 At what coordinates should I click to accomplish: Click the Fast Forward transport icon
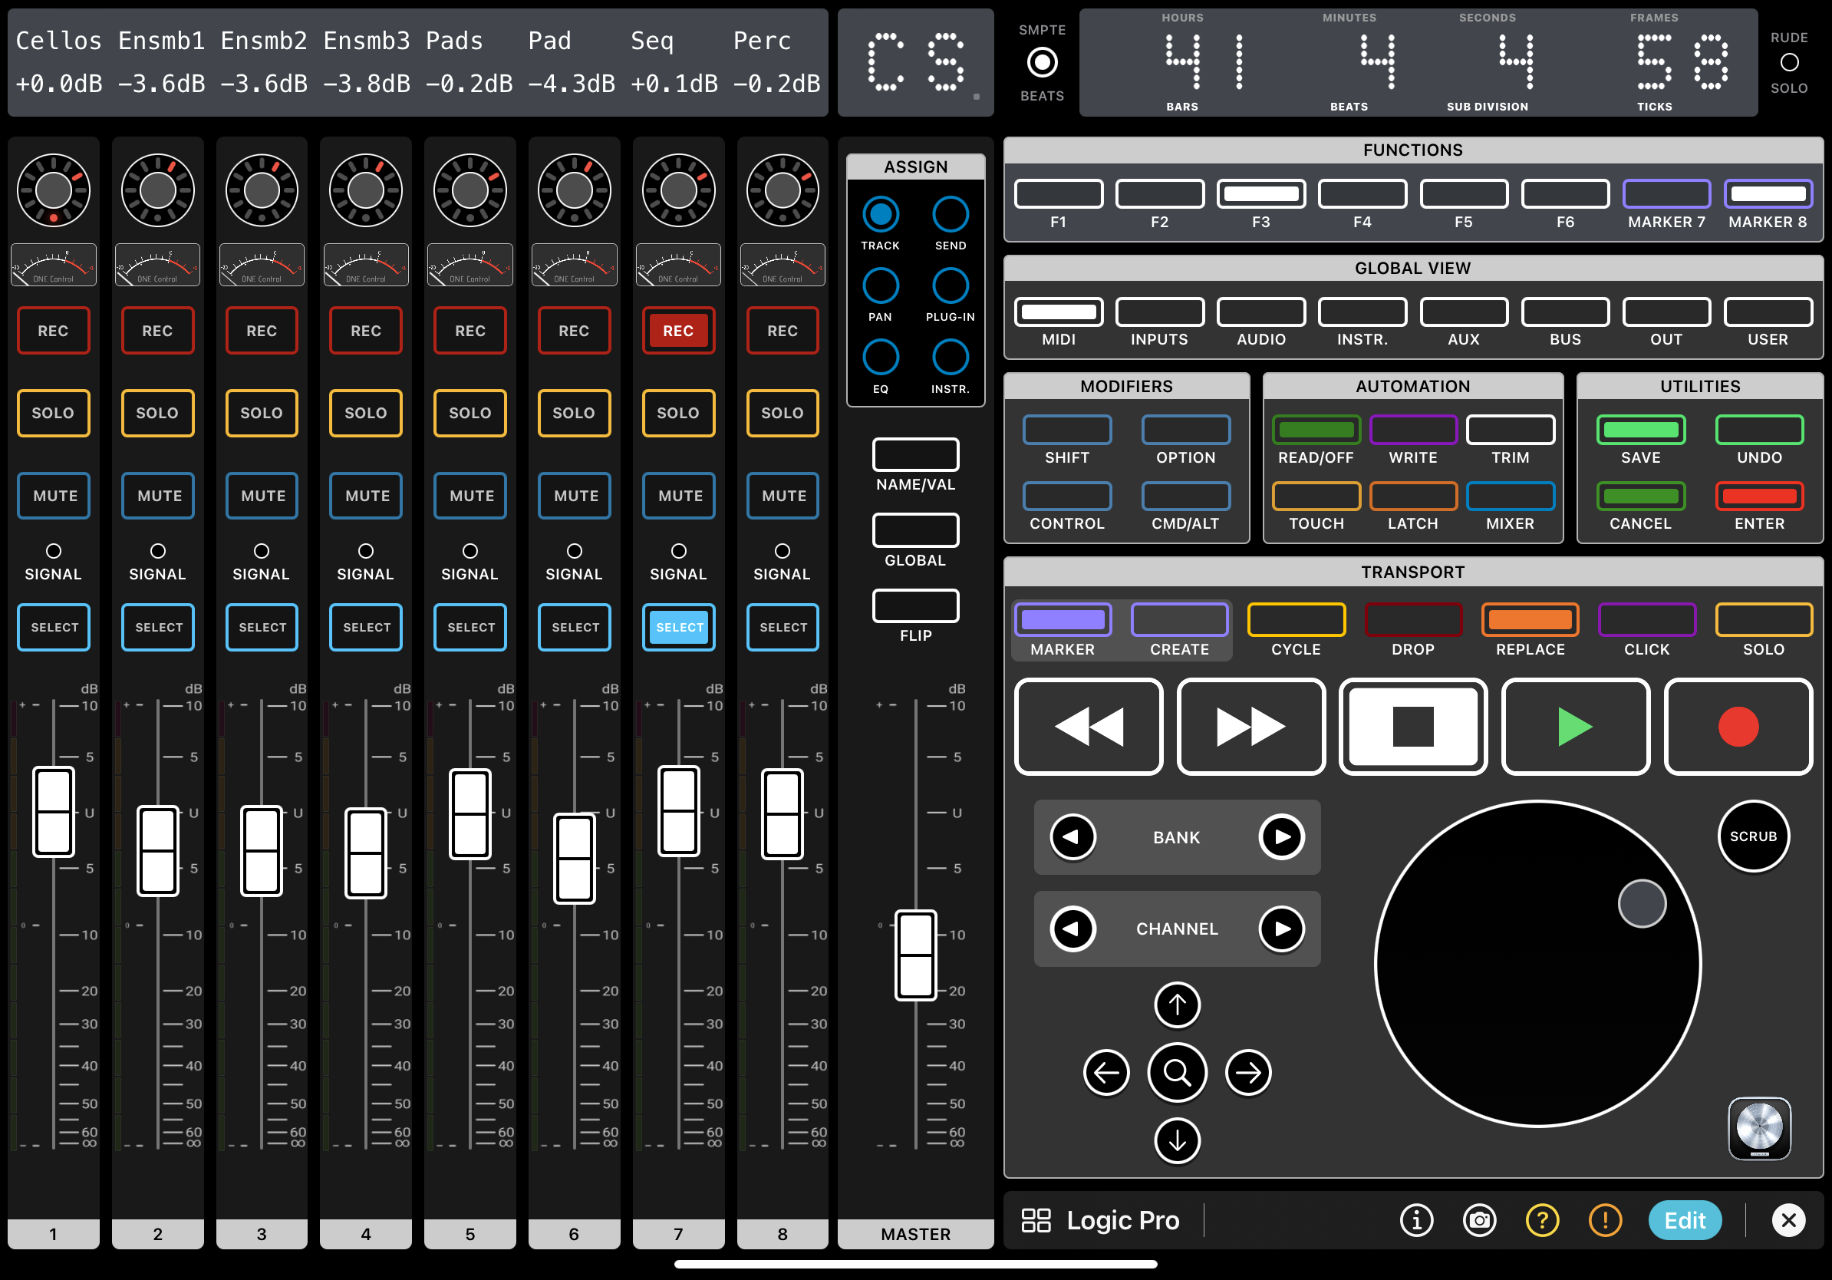[1250, 726]
